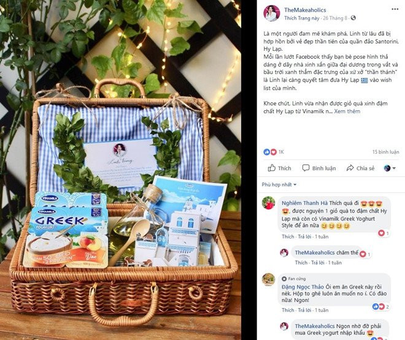This screenshot has height=340, width=405.
Task: Like the post with Thích button
Action: coord(279,168)
